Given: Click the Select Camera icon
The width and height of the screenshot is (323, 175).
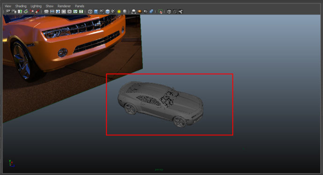Looking at the screenshot, I should tap(8, 12).
